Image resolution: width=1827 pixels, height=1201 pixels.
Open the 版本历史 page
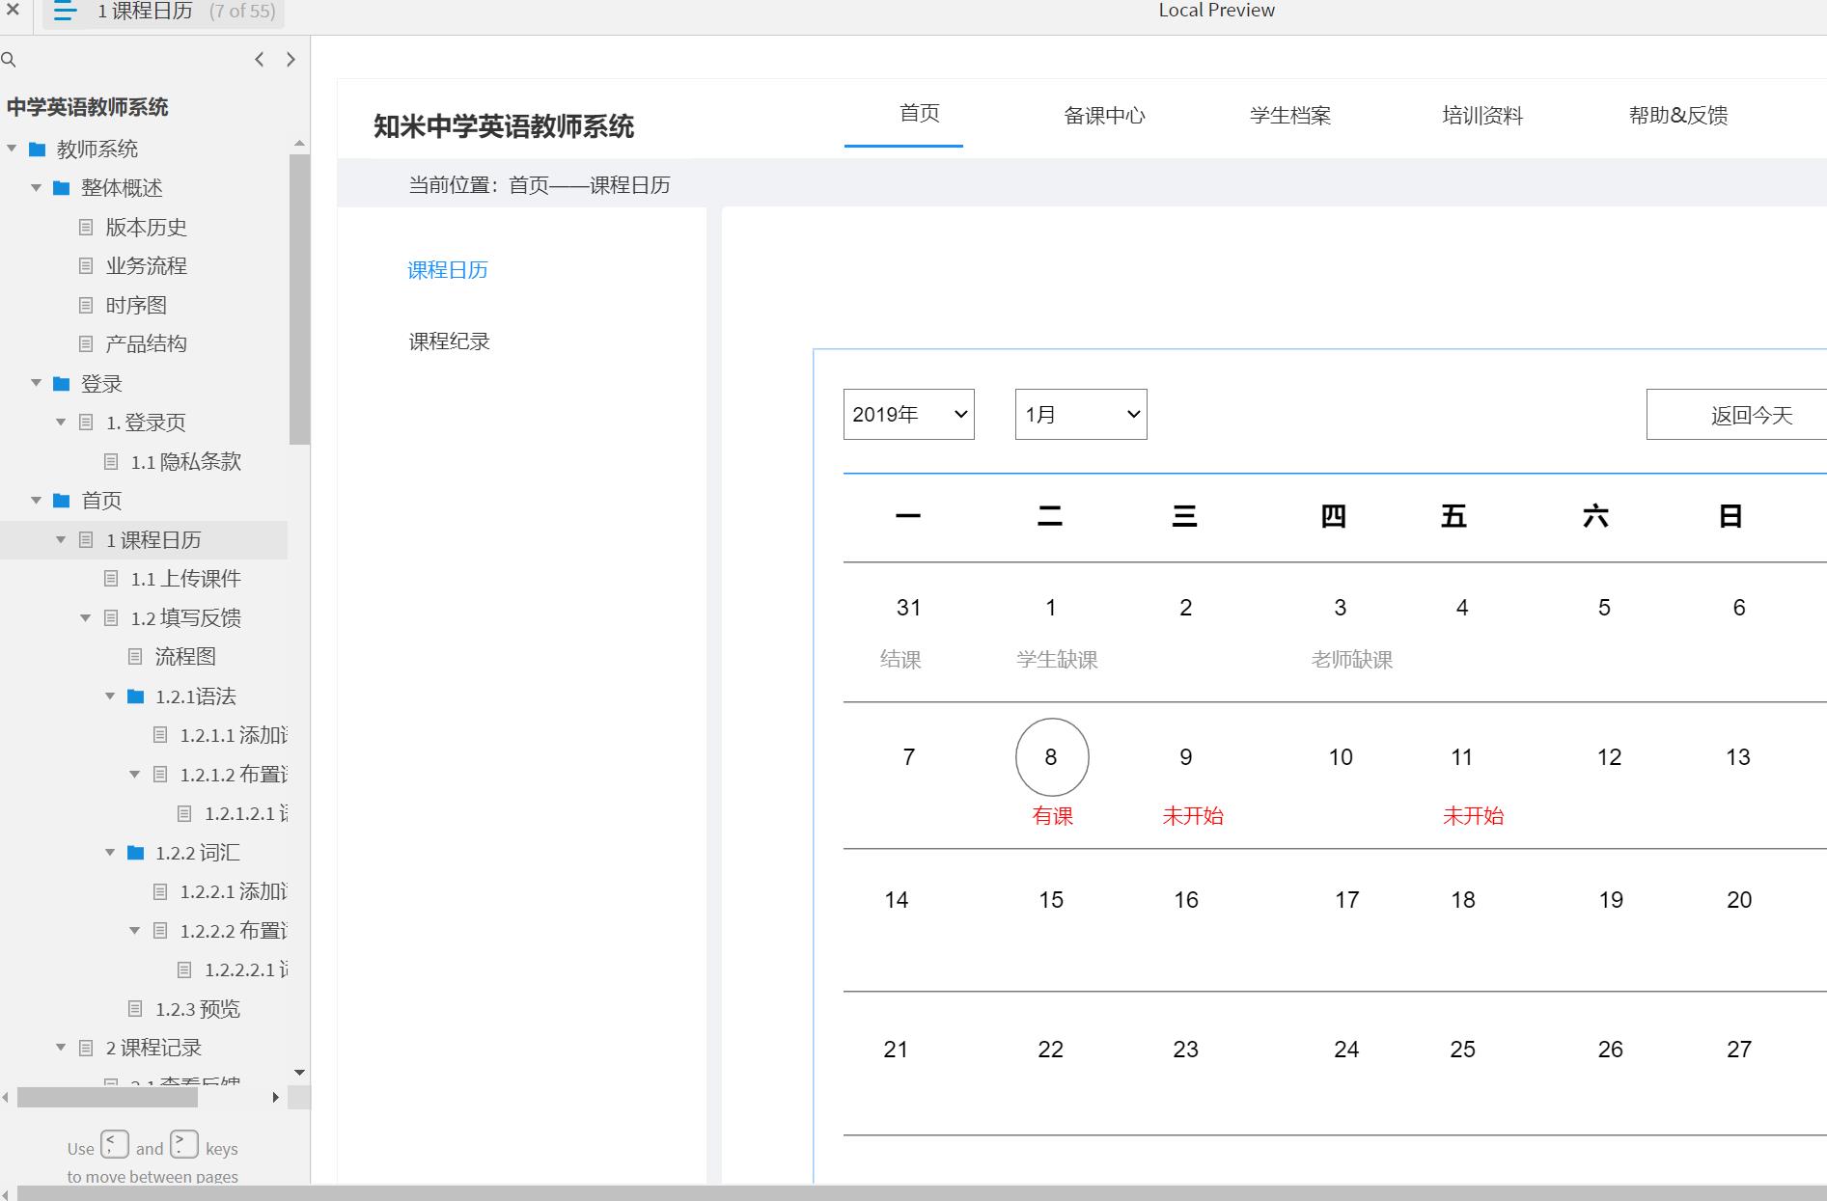(146, 228)
